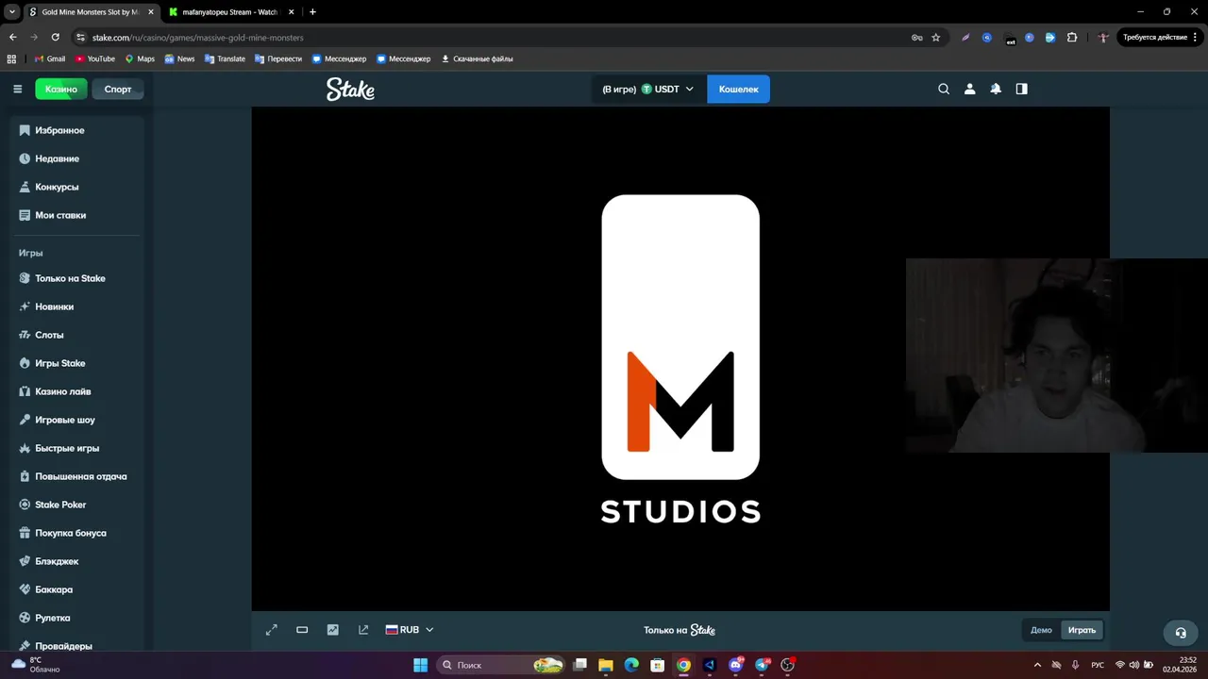This screenshot has width=1208, height=679.
Task: Open the Translate bookmark
Action: click(x=225, y=58)
